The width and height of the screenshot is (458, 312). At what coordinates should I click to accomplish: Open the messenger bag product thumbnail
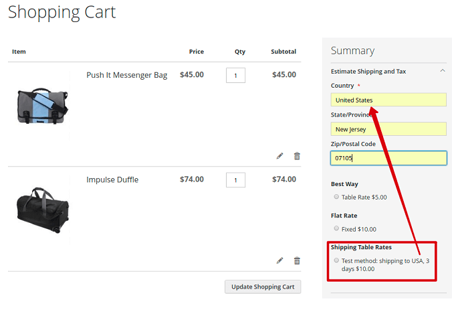pyautogui.click(x=43, y=106)
